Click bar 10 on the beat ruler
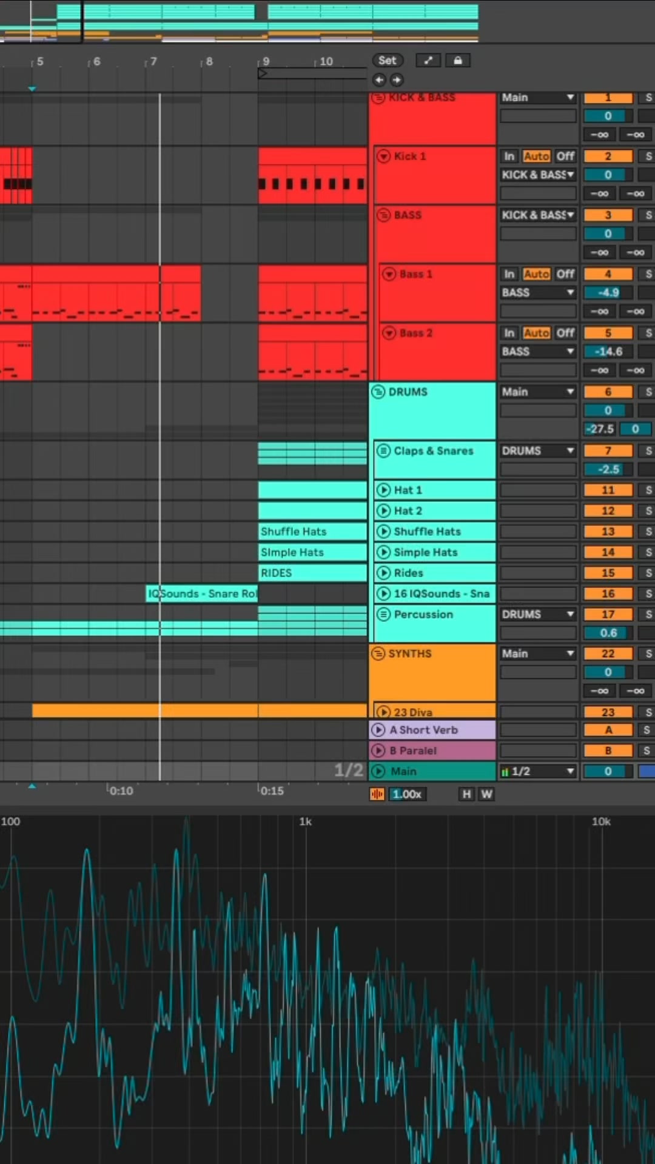The image size is (655, 1164). click(x=326, y=62)
